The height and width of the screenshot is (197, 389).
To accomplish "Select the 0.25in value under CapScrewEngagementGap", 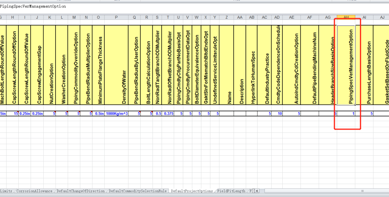I will (37, 114).
